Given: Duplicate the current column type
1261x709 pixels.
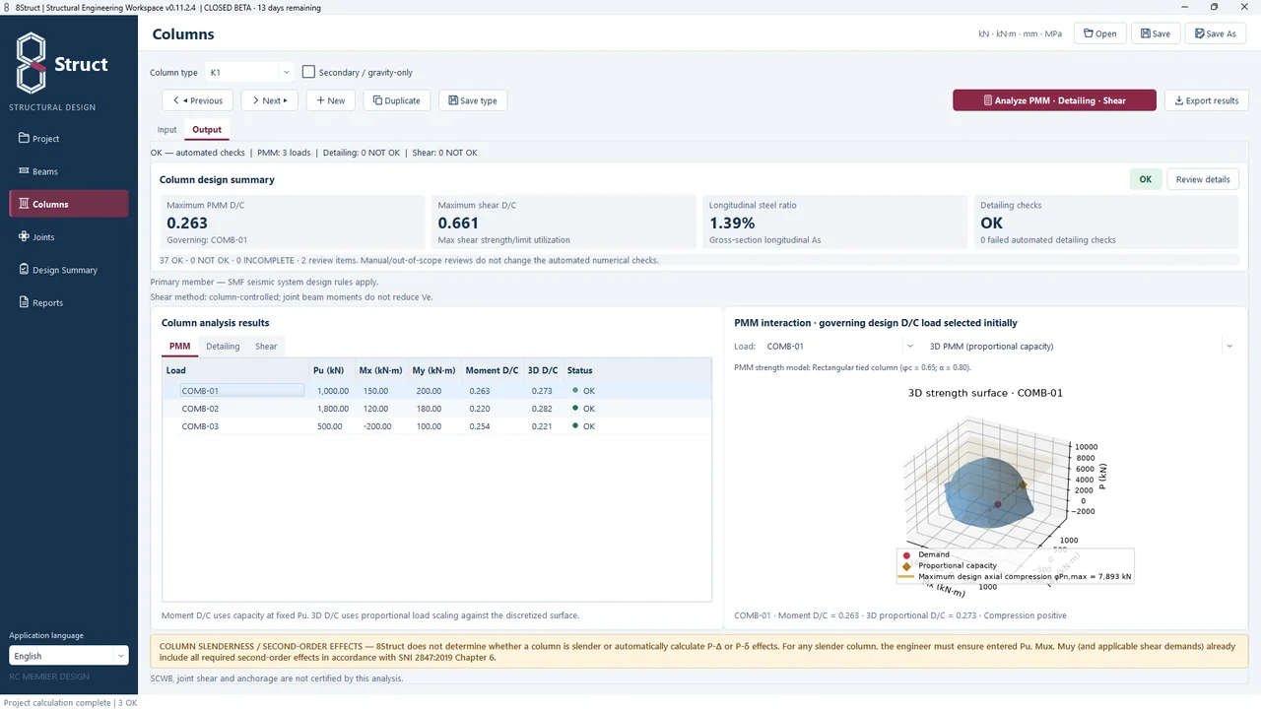Looking at the screenshot, I should pos(397,100).
